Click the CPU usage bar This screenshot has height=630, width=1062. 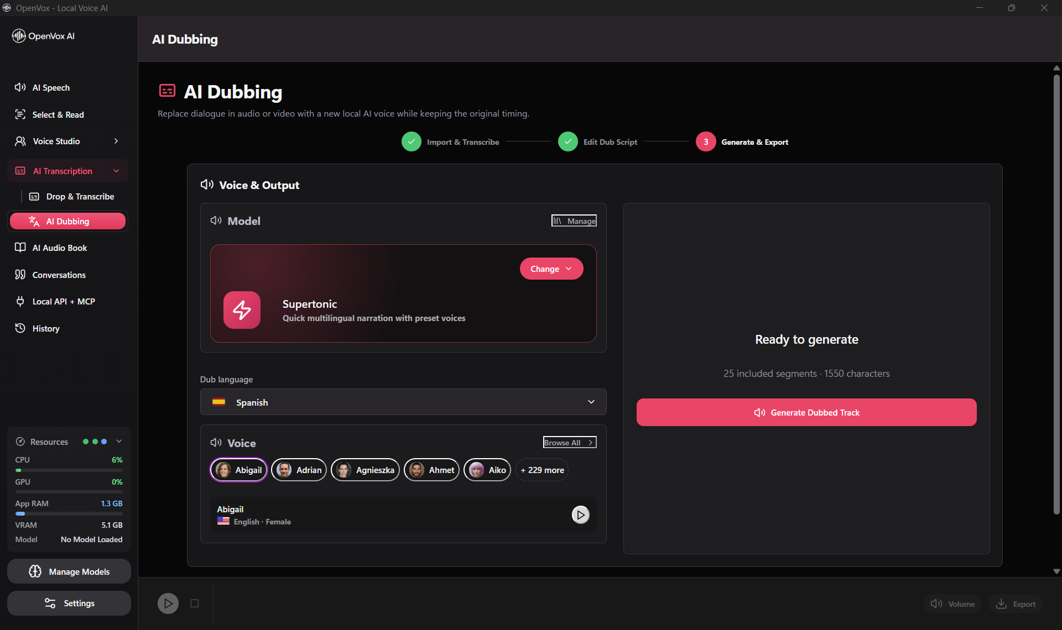click(x=69, y=470)
